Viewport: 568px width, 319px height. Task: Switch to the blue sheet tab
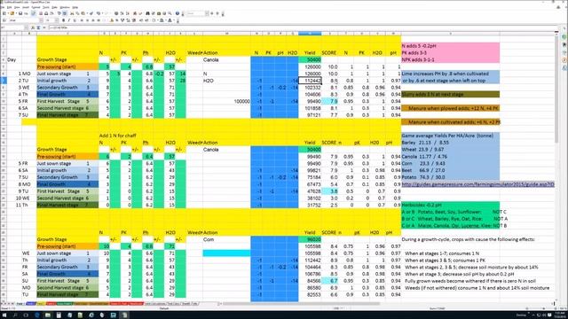[x=30, y=303]
